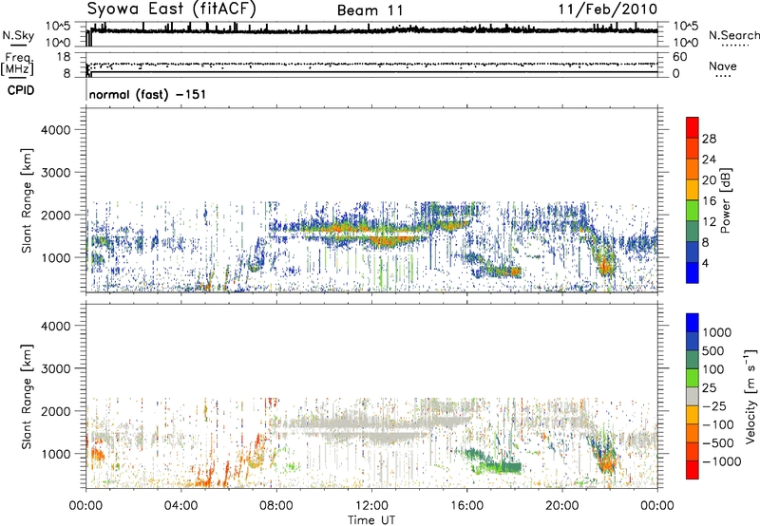Pick the gray segment of velocity color bar
This screenshot has width=760, height=526.
click(693, 397)
